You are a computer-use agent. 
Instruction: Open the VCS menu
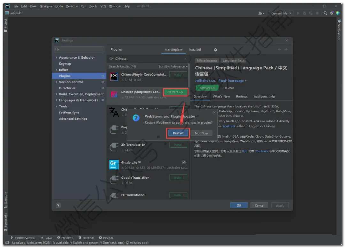tap(103, 6)
